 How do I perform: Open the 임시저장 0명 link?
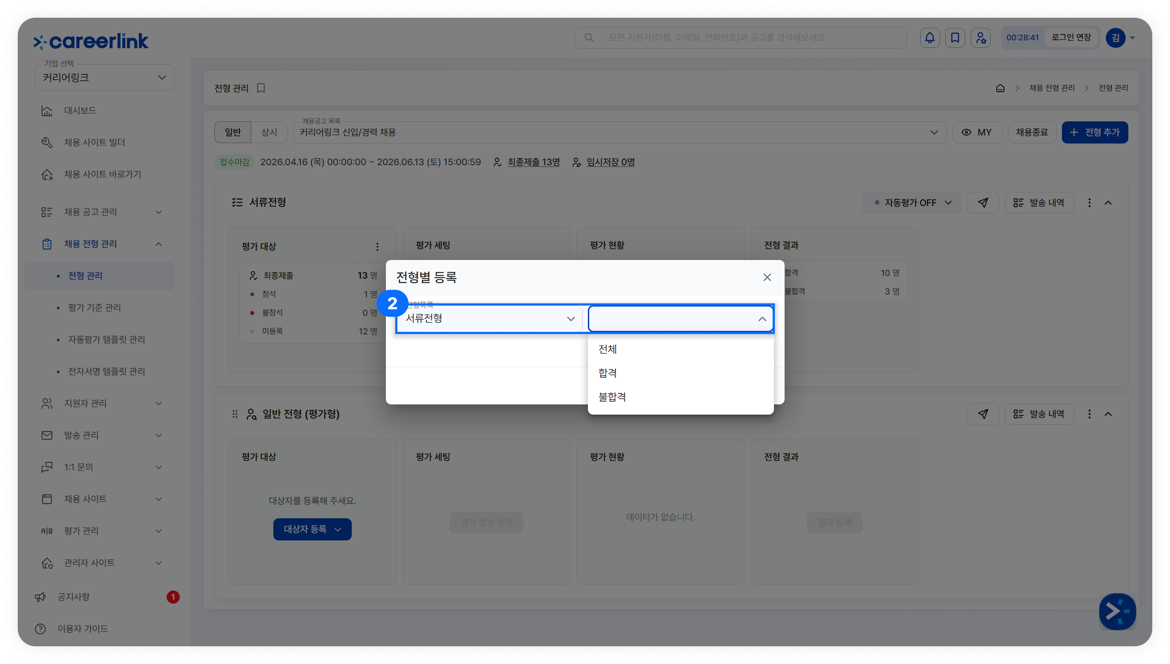pyautogui.click(x=610, y=162)
